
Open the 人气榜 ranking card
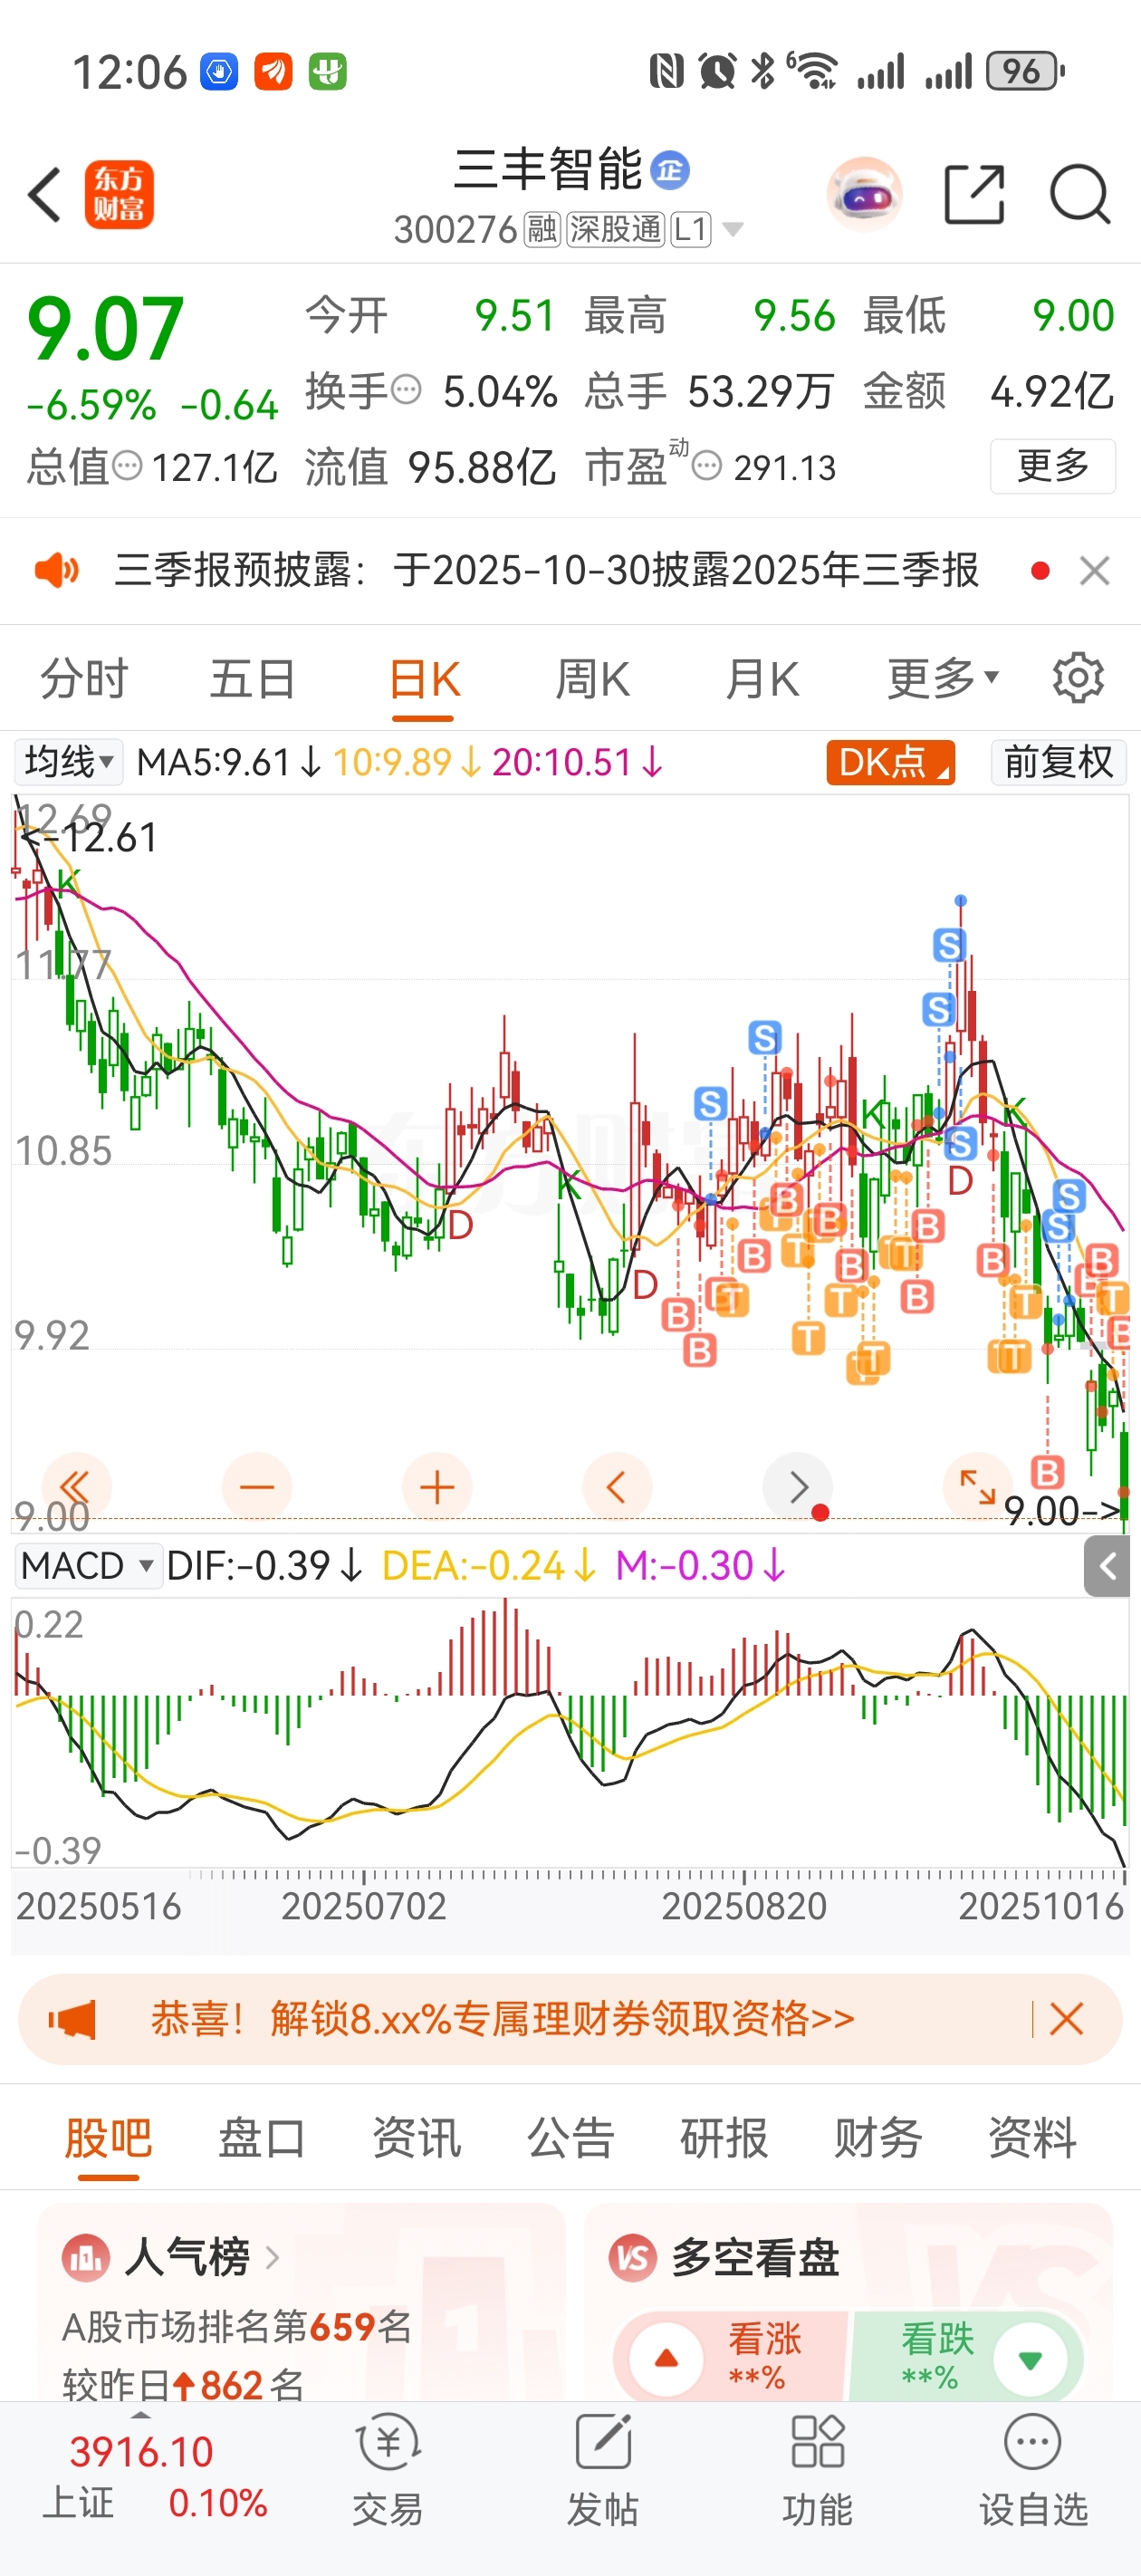pyautogui.click(x=300, y=2302)
